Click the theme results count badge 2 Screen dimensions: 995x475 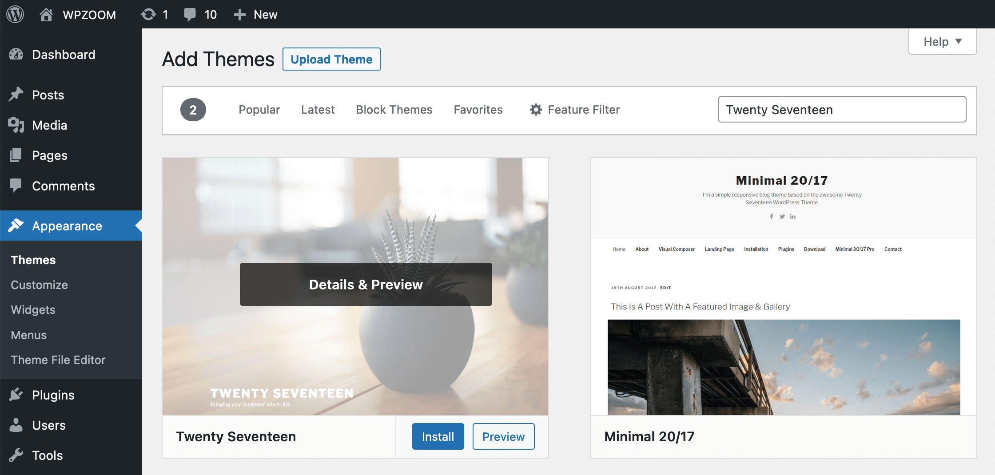pos(193,110)
